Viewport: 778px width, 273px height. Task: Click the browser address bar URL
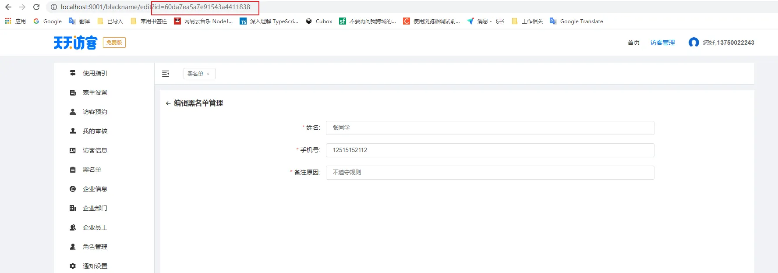[x=156, y=7]
